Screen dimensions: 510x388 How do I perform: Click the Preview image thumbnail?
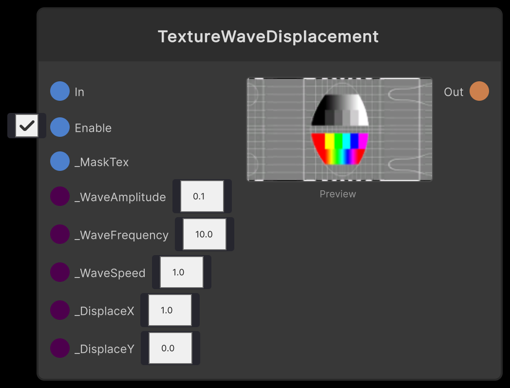pos(340,129)
